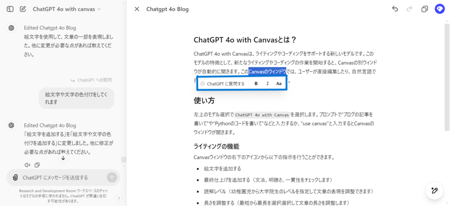
Task: Open the canvas editing suggestions pencil button
Action: pyautogui.click(x=434, y=190)
